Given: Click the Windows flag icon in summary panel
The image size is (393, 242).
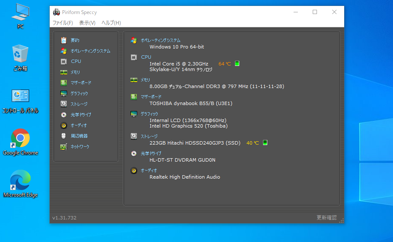Looking at the screenshot, I should (x=134, y=40).
